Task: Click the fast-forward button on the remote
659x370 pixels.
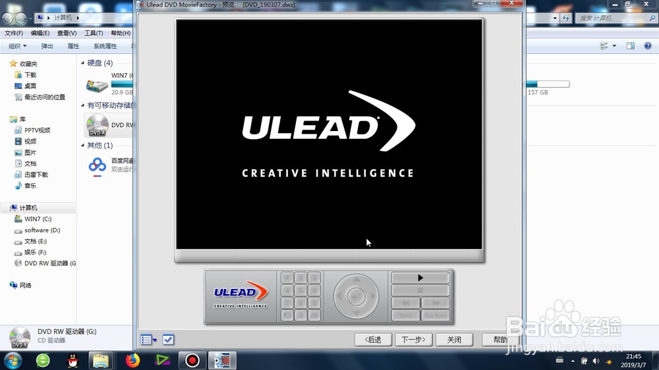Action: click(x=436, y=303)
